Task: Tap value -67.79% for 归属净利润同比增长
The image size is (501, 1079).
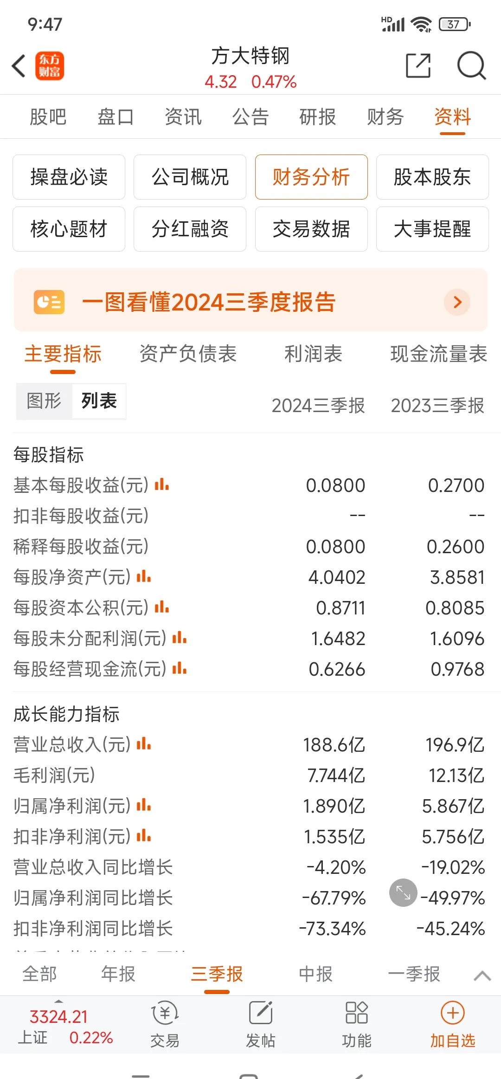Action: (334, 898)
